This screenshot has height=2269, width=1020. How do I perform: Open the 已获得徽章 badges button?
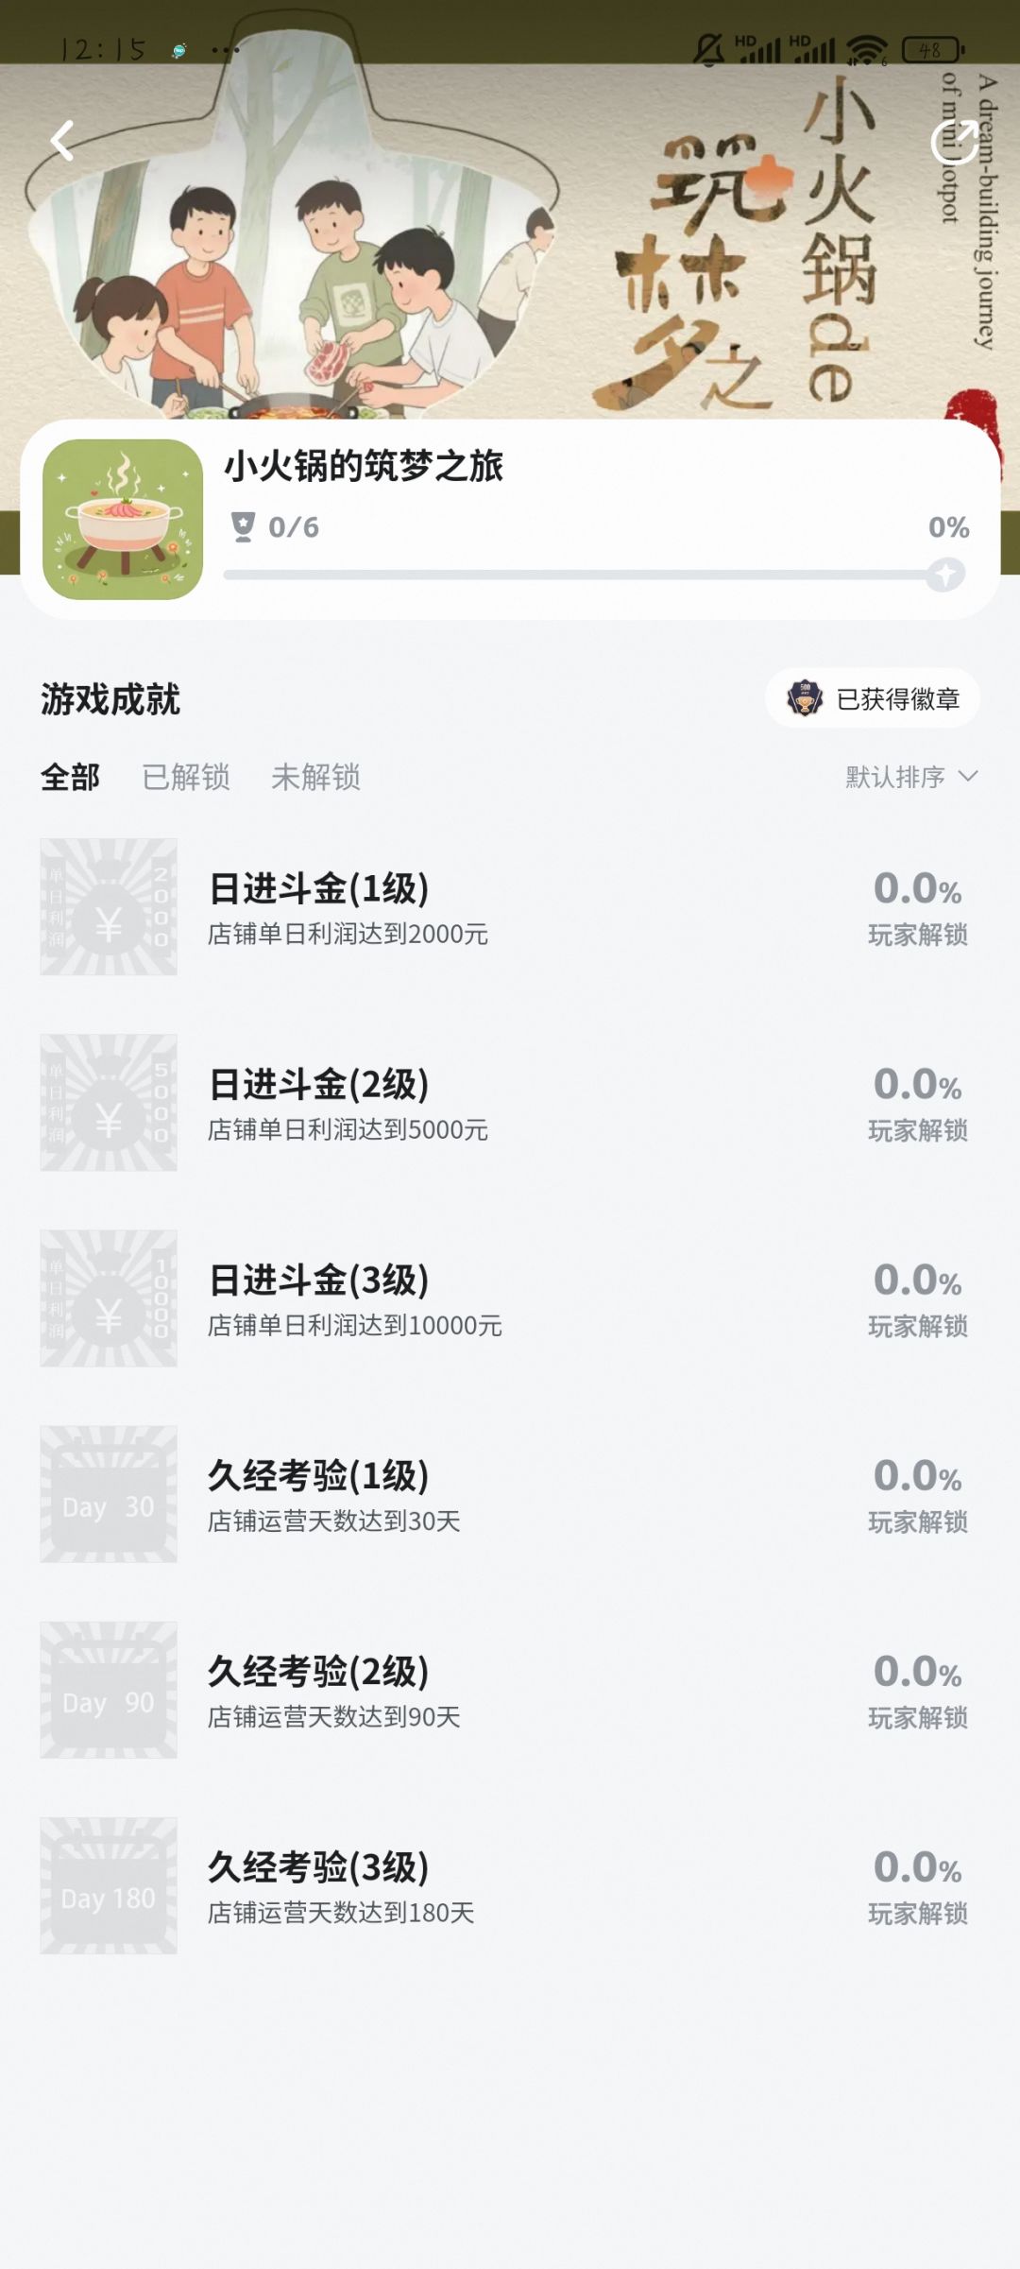(x=873, y=698)
